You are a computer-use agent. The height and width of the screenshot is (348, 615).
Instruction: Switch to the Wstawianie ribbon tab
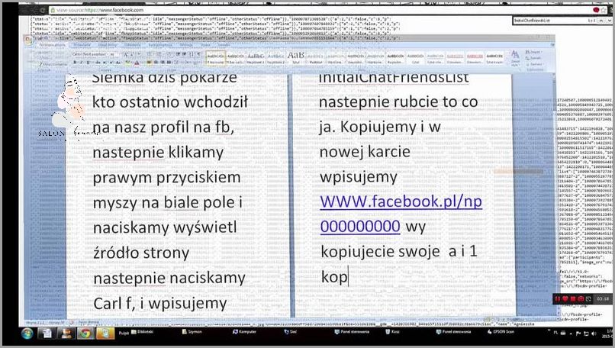point(82,45)
